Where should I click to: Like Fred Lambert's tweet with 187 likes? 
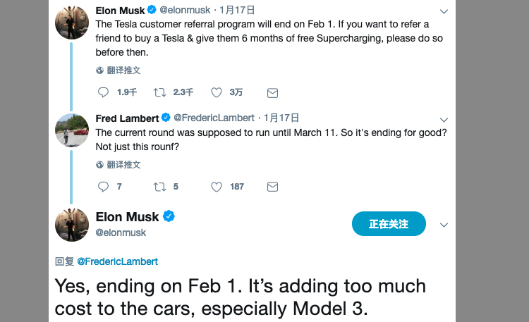point(217,187)
